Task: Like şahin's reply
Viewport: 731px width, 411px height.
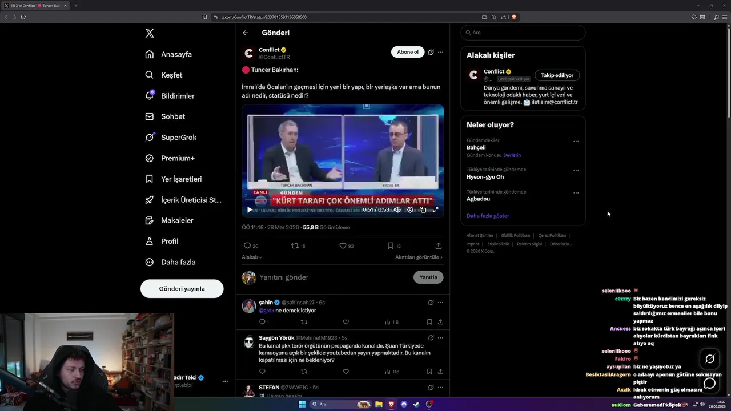Action: click(346, 322)
